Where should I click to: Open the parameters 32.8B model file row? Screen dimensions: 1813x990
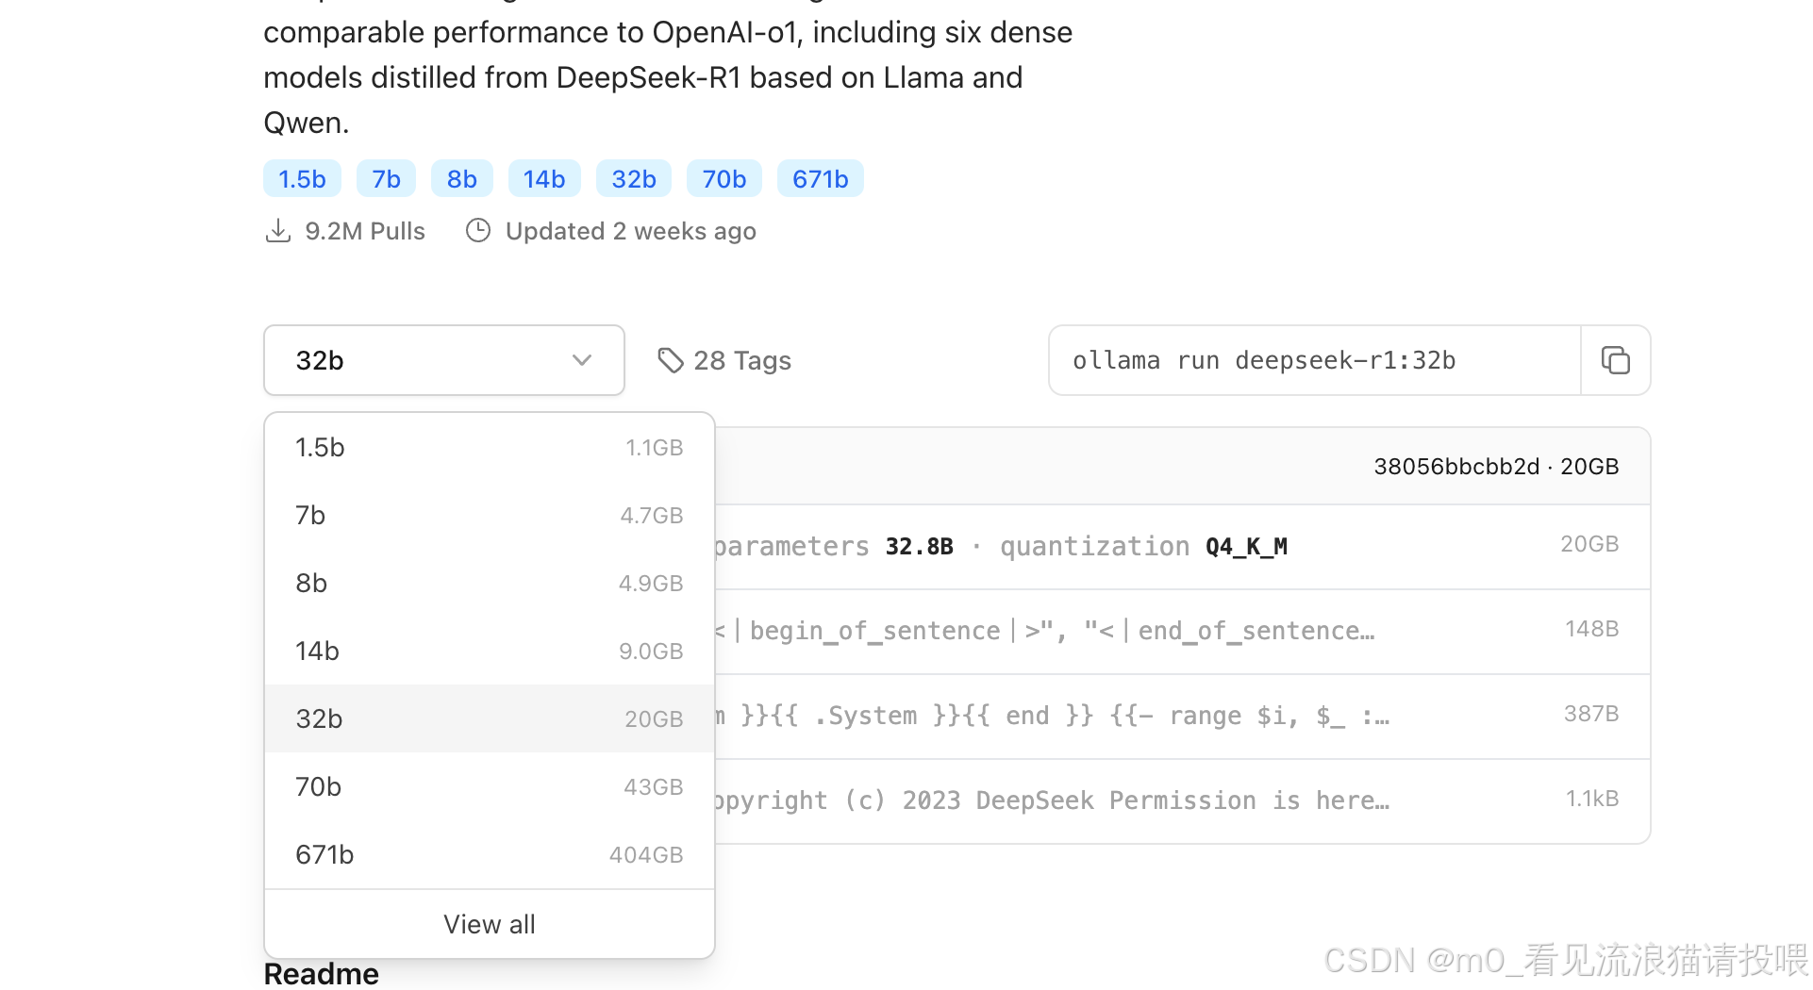tap(1183, 547)
